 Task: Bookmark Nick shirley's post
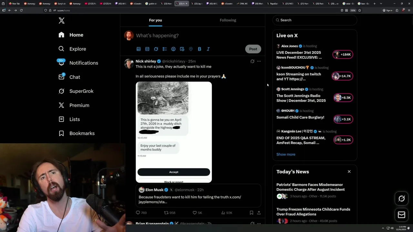[251, 213]
